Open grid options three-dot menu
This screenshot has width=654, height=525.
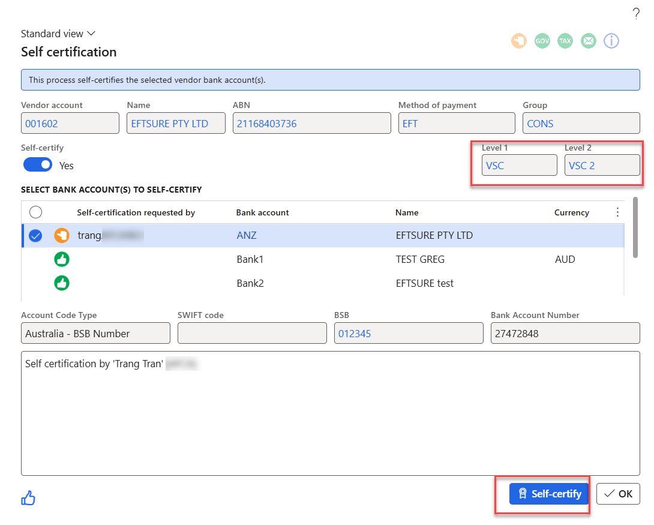pos(617,212)
